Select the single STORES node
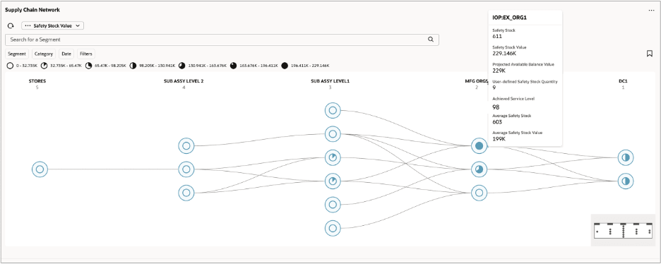 click(x=40, y=169)
